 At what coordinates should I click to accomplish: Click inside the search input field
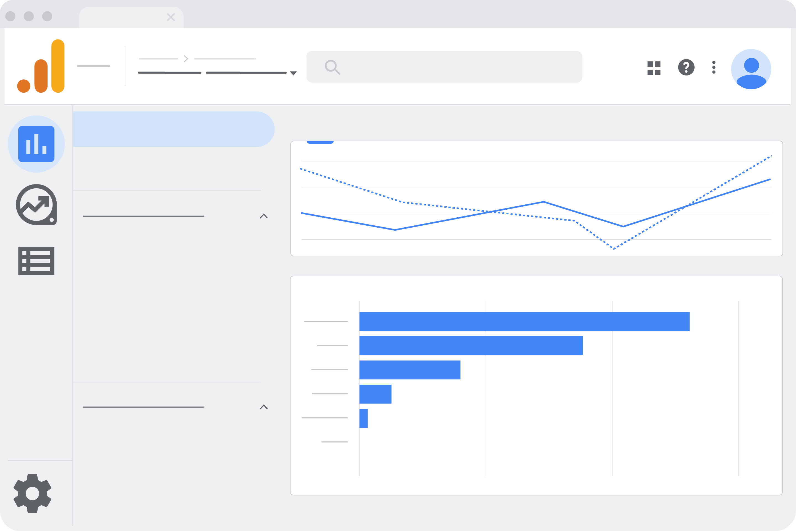click(457, 67)
